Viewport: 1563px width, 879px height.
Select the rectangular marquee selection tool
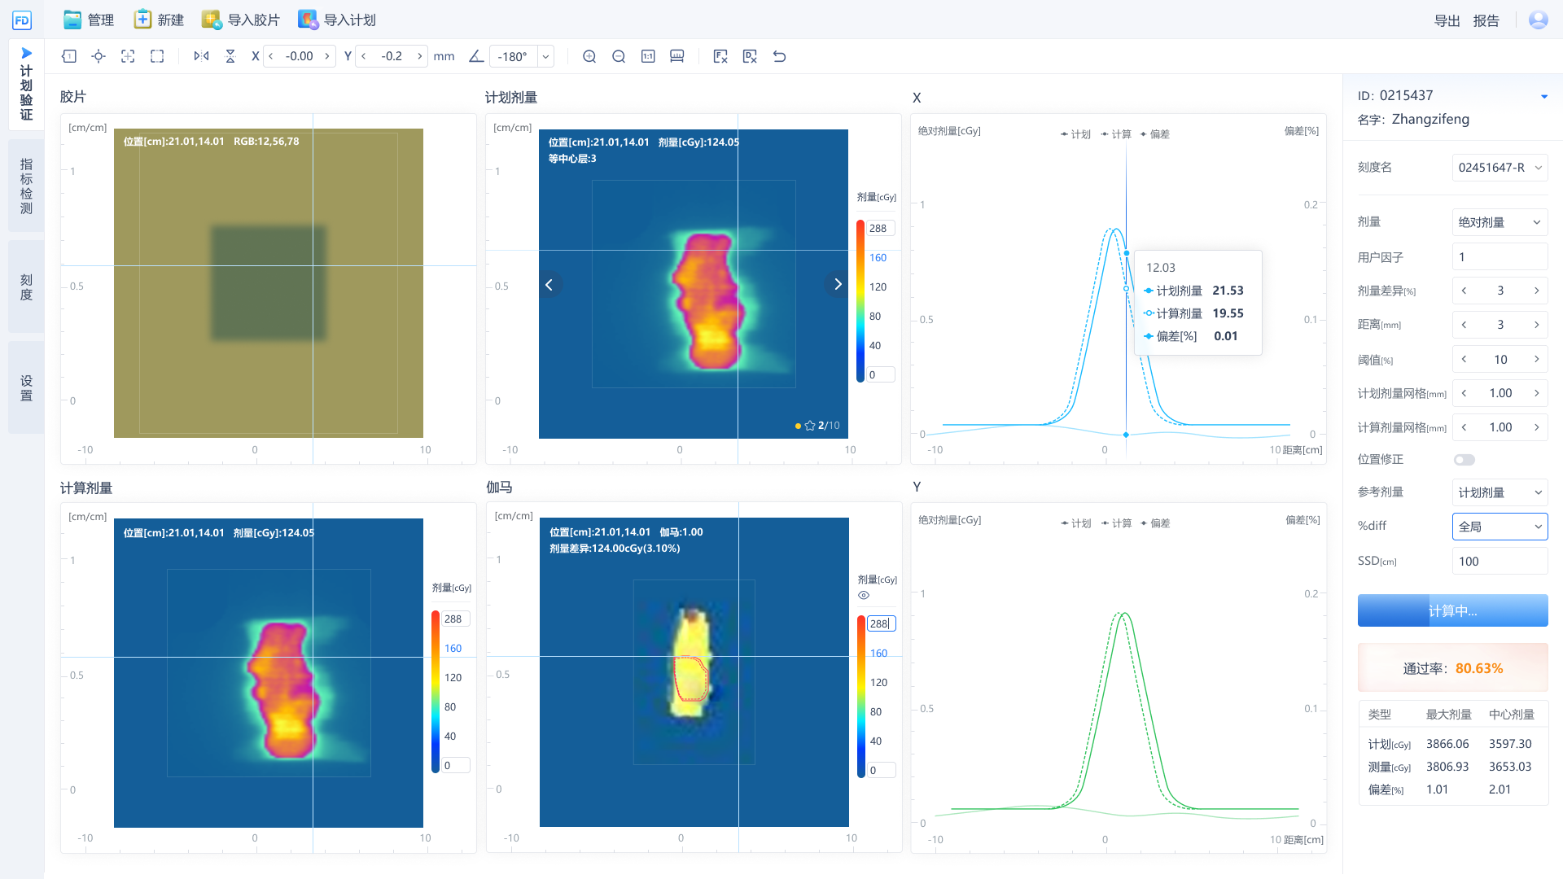[156, 56]
